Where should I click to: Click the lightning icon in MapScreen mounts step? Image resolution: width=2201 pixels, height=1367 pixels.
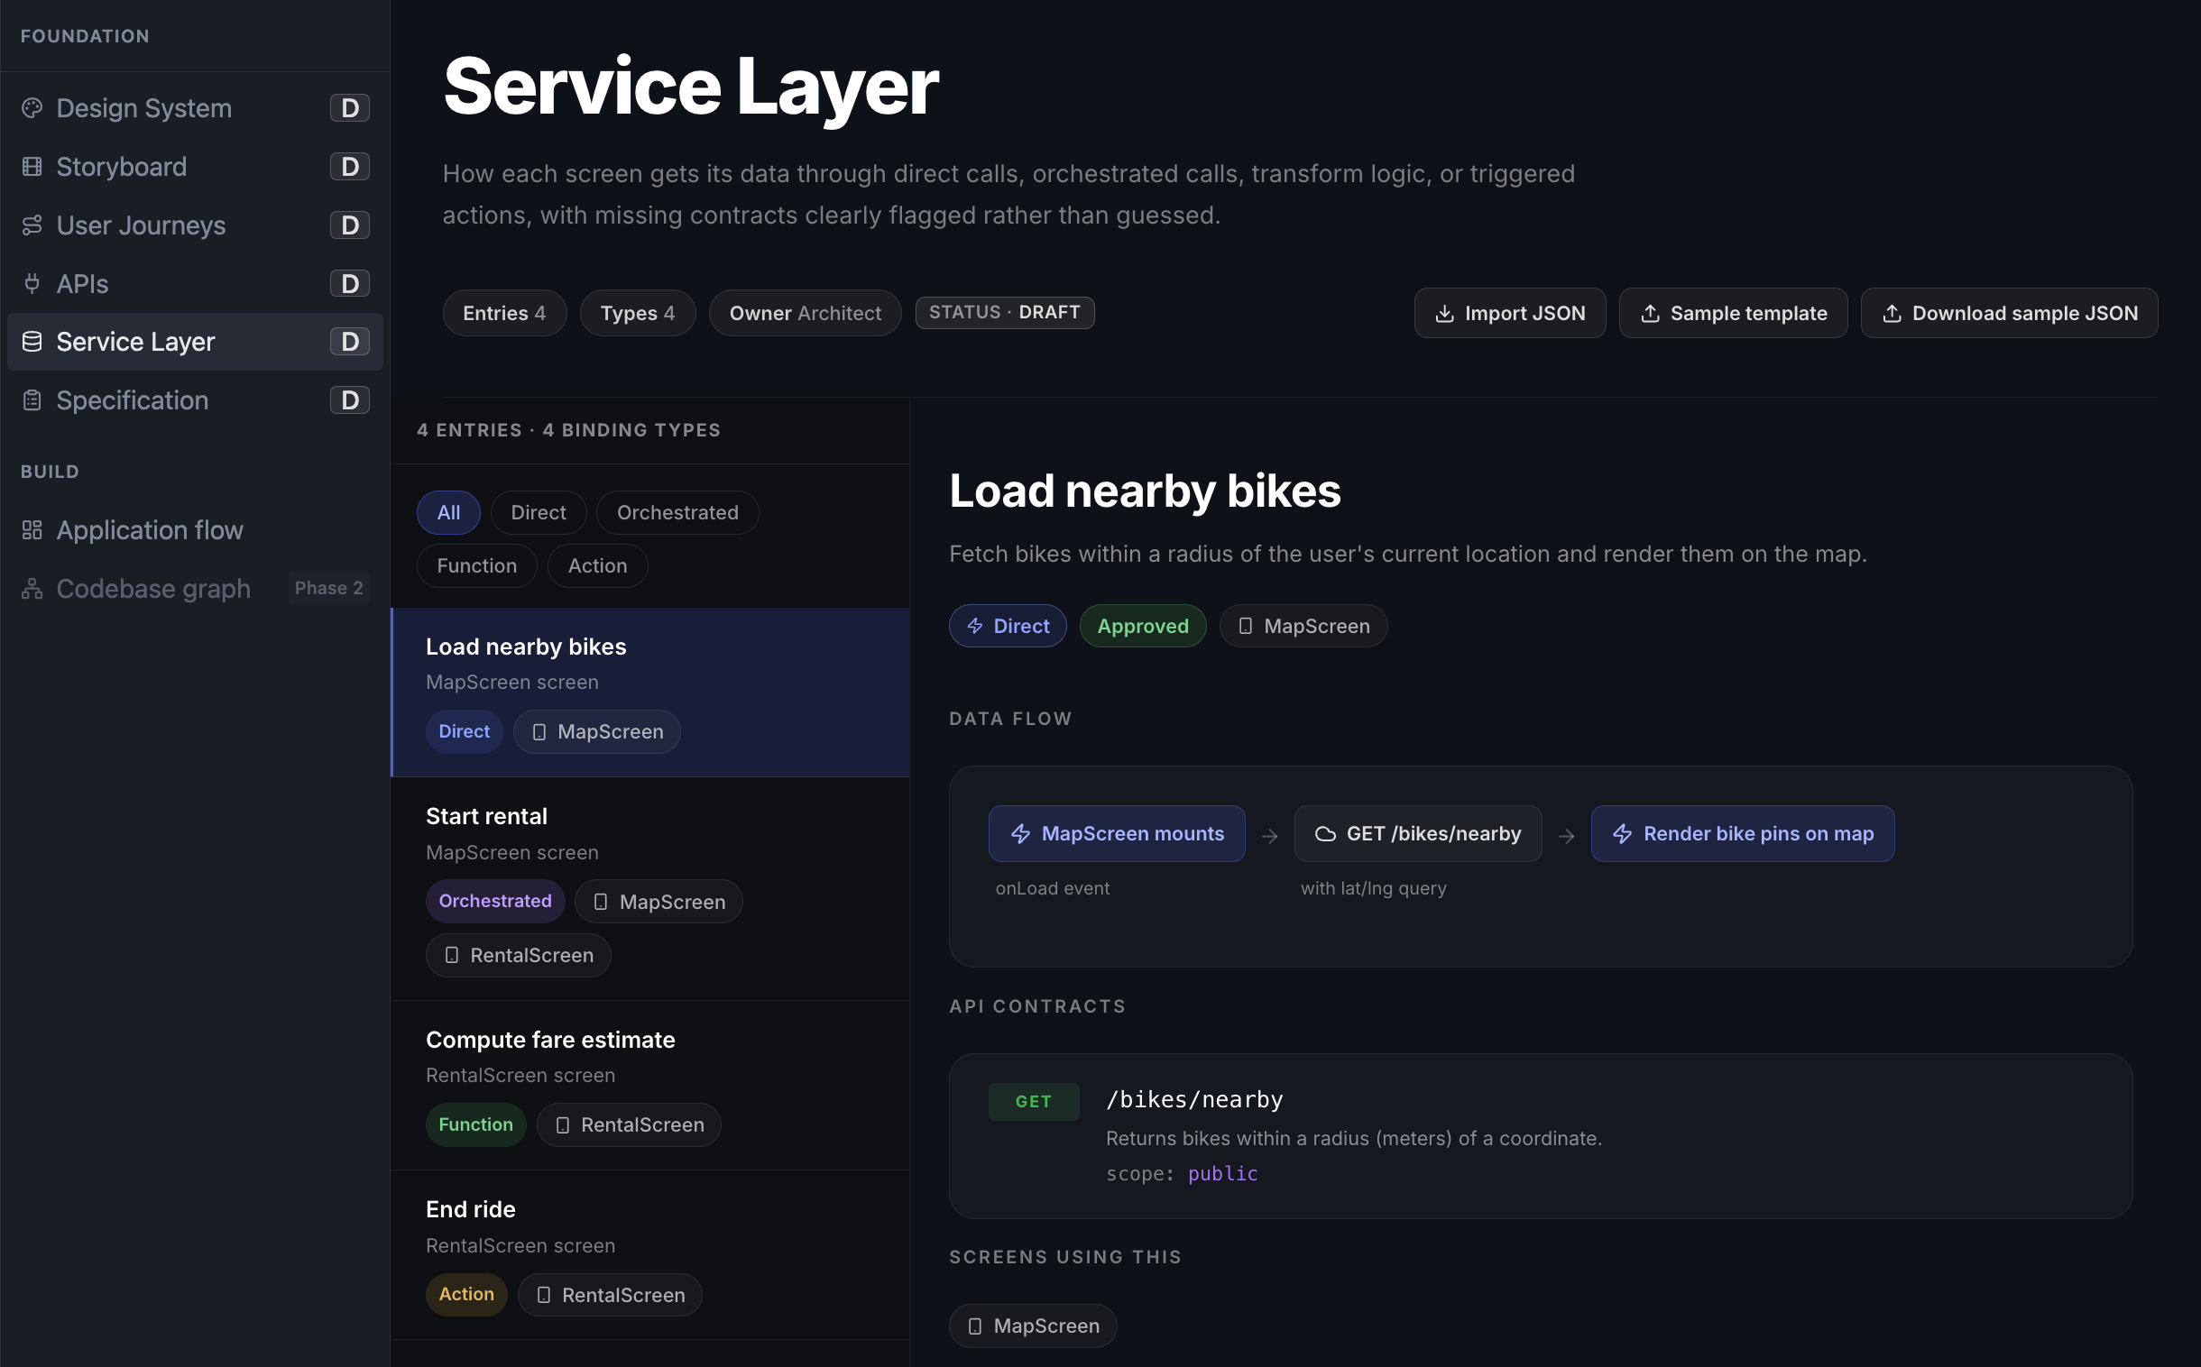coord(1021,833)
